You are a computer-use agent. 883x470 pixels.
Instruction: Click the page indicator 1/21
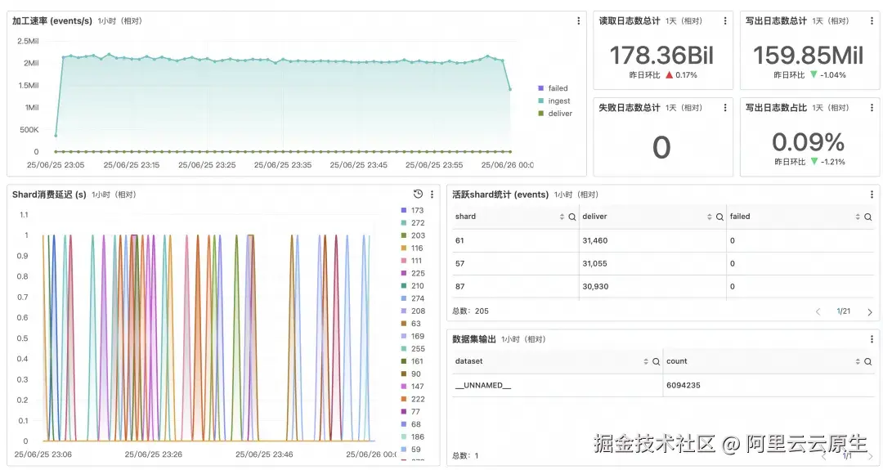[x=844, y=311]
